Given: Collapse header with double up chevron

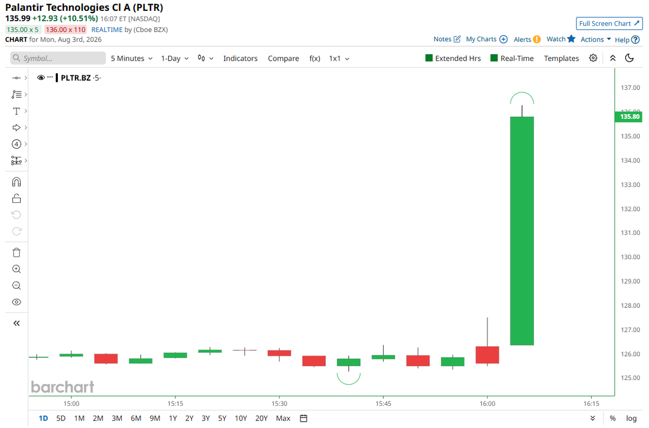Looking at the screenshot, I should pos(613,58).
